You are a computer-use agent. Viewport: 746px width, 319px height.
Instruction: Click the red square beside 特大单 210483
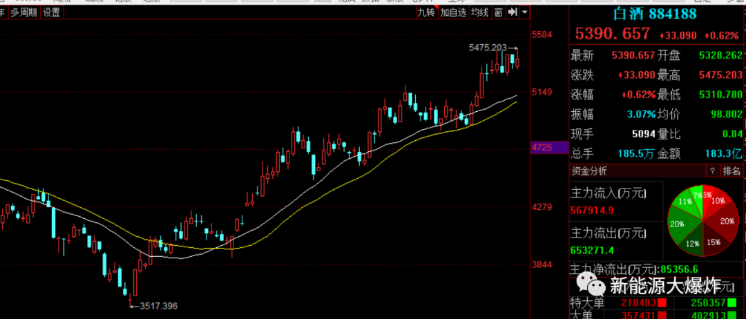[x=662, y=303]
